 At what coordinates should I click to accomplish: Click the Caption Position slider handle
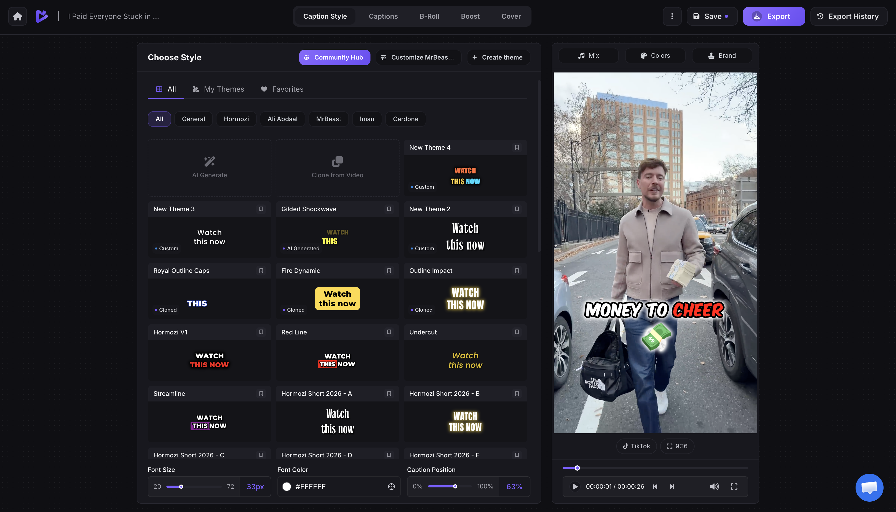[455, 486]
